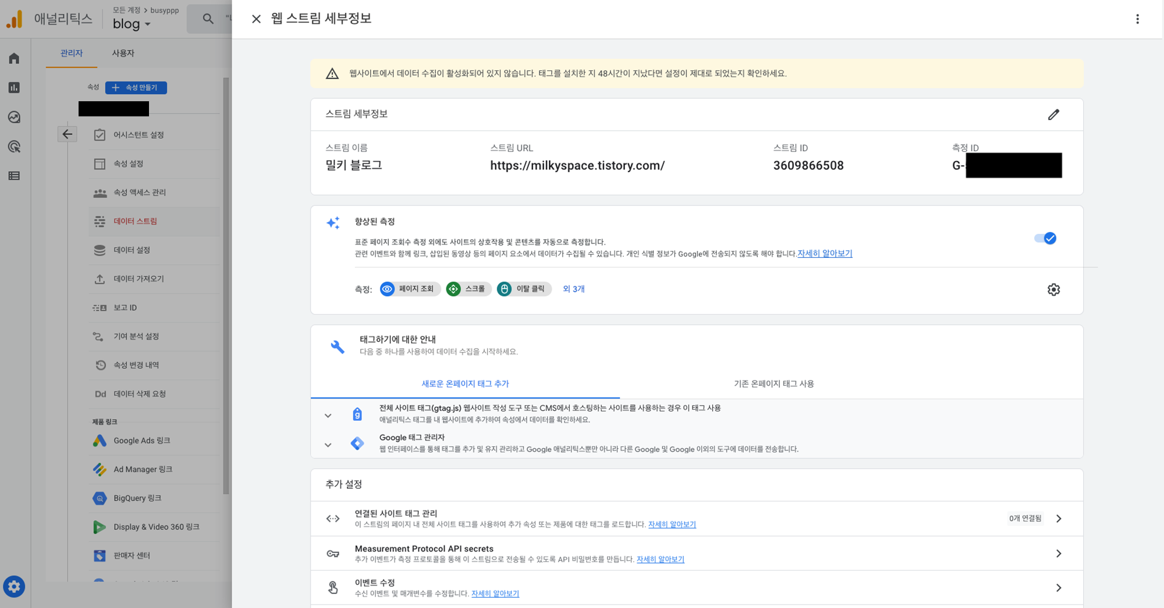Image resolution: width=1164 pixels, height=608 pixels.
Task: Open 데이터 삭제 요청 menu item
Action: [154, 394]
